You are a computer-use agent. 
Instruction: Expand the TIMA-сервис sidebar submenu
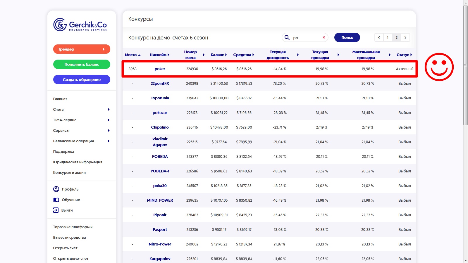click(109, 120)
